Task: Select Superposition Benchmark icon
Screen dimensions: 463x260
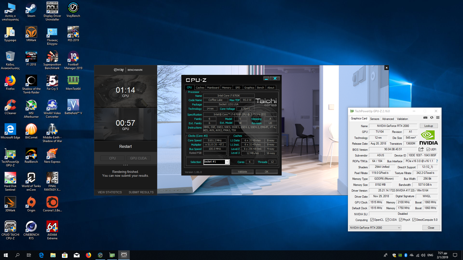Action: click(x=52, y=60)
